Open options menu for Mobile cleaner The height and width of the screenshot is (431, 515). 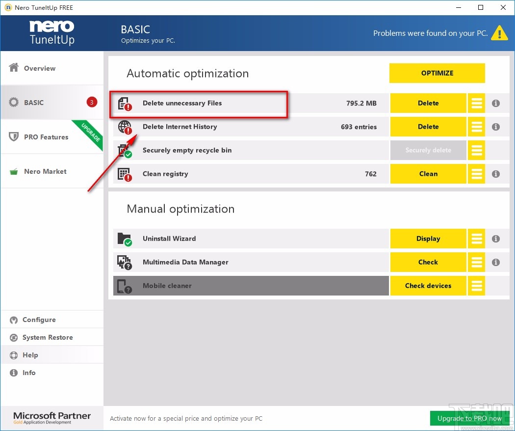[x=477, y=286]
